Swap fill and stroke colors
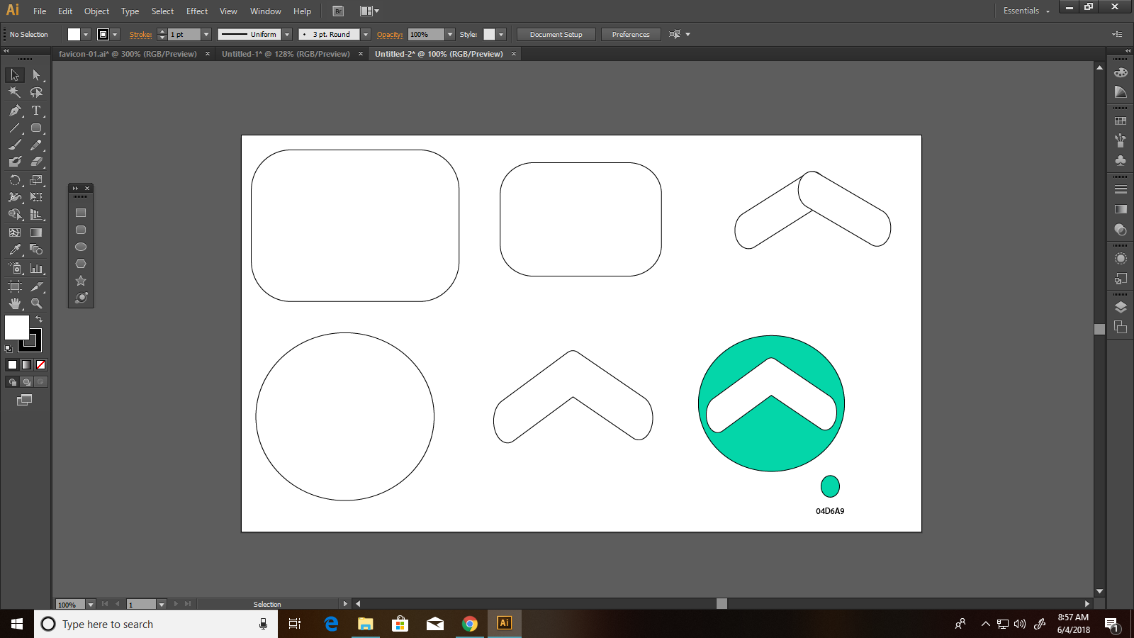Image resolution: width=1134 pixels, height=638 pixels. click(40, 319)
